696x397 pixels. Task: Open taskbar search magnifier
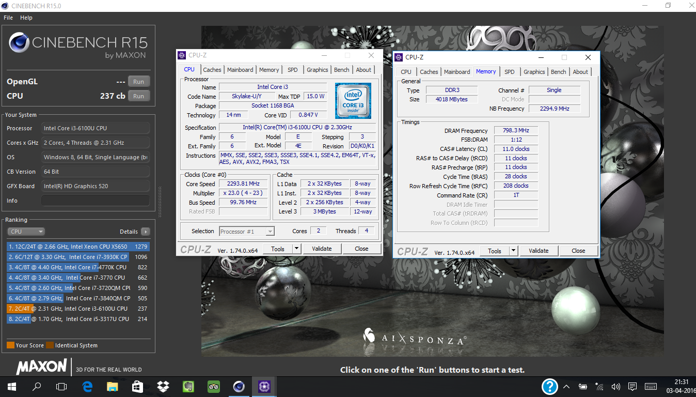point(37,386)
